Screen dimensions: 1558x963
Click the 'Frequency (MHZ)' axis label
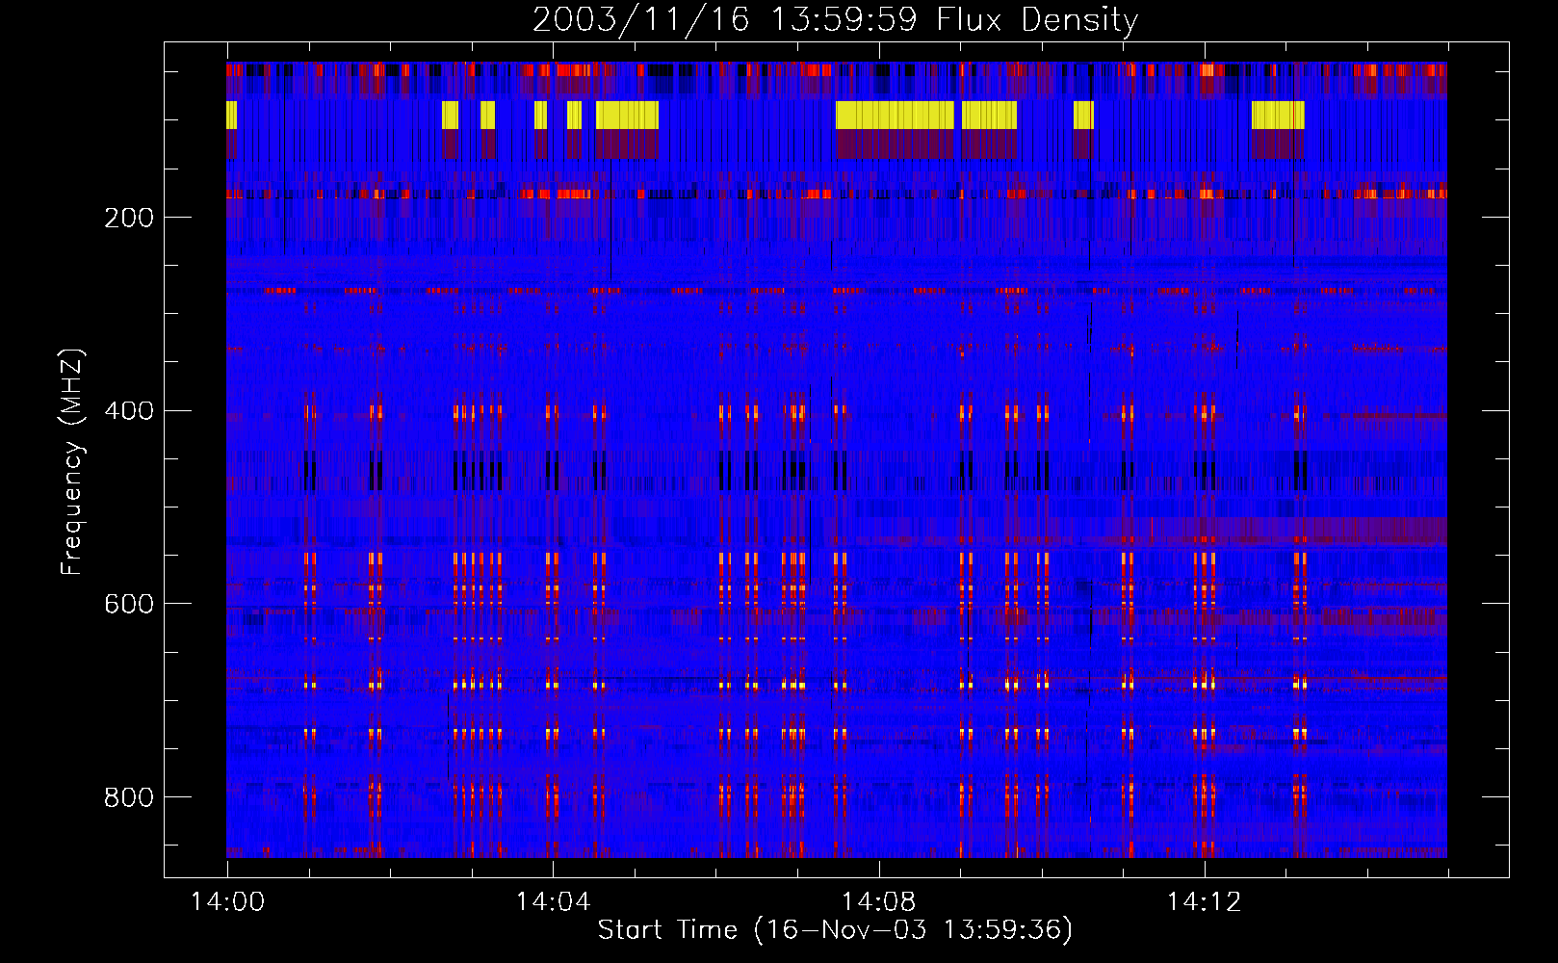72,461
